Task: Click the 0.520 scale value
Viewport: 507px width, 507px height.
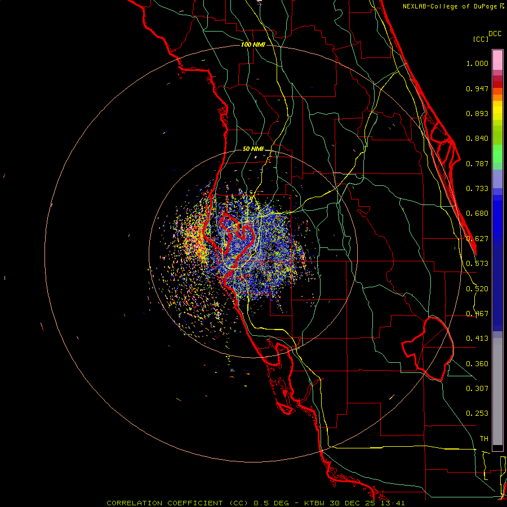Action: 477,289
